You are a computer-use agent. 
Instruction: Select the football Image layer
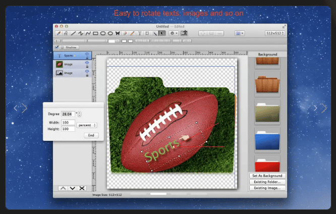(x=72, y=64)
